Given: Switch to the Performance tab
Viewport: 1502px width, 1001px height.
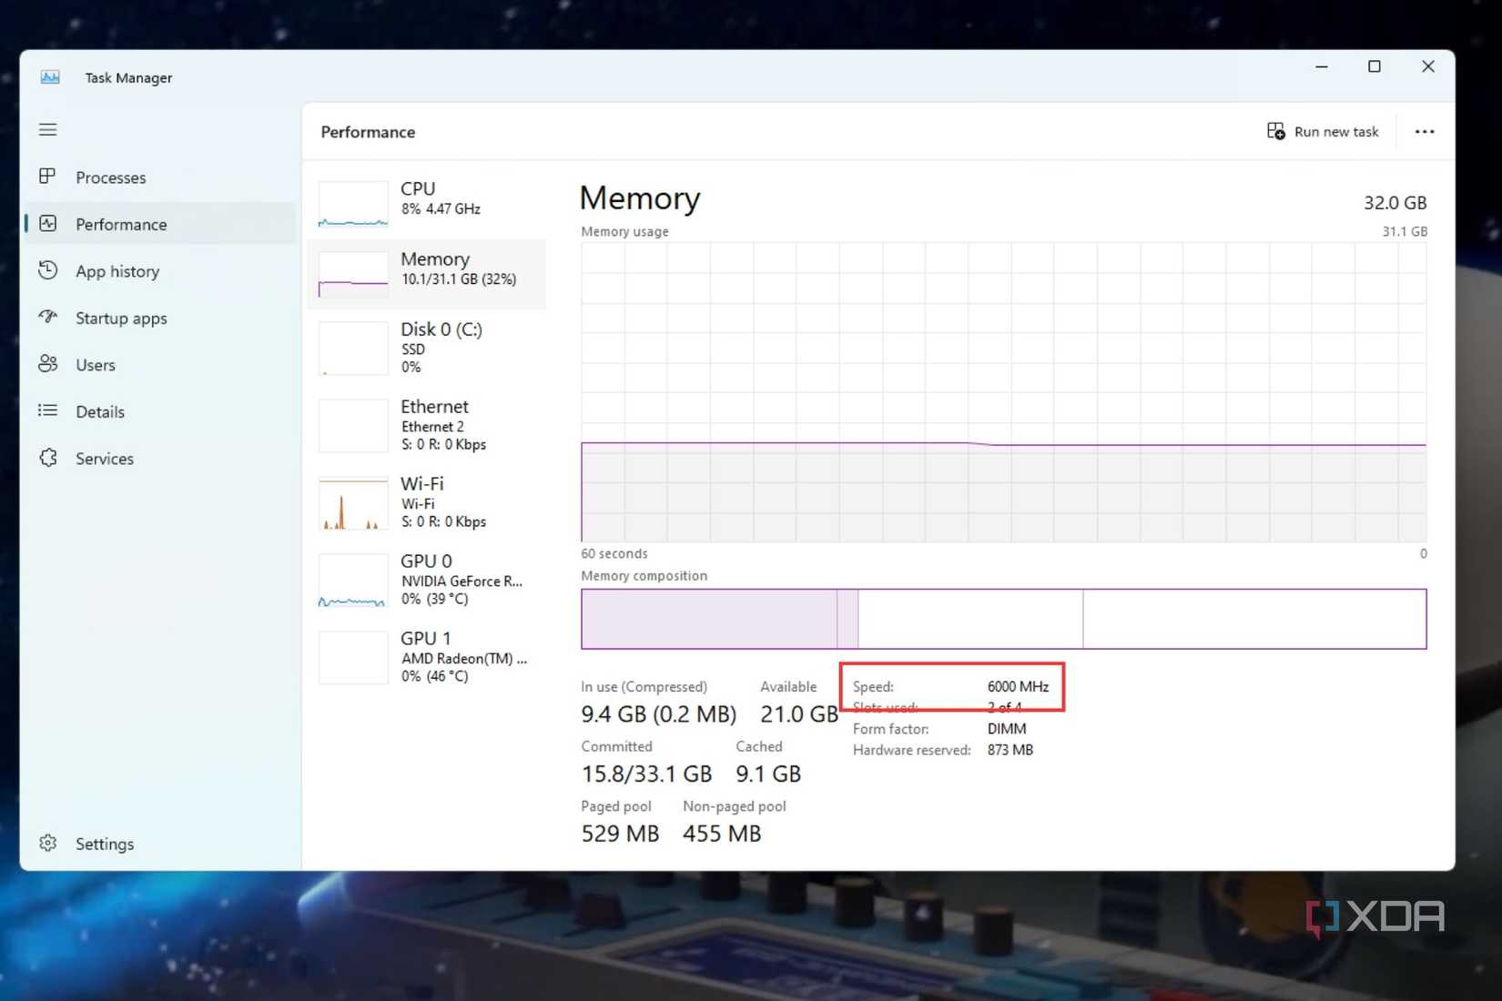Looking at the screenshot, I should point(121,224).
